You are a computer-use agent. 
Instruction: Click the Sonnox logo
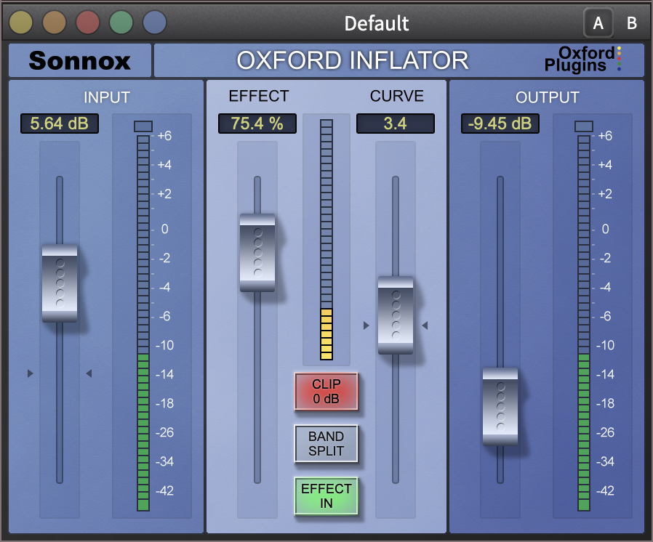(x=79, y=60)
